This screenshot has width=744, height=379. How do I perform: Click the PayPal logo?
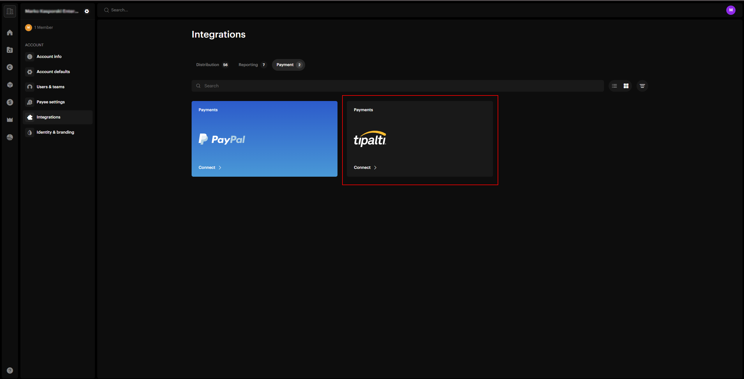point(222,139)
